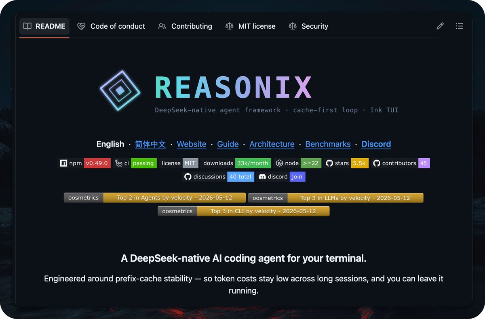Image resolution: width=485 pixels, height=319 pixels.
Task: Click 'A DeepSeek-native AI coding agent' heading
Action: (x=244, y=258)
